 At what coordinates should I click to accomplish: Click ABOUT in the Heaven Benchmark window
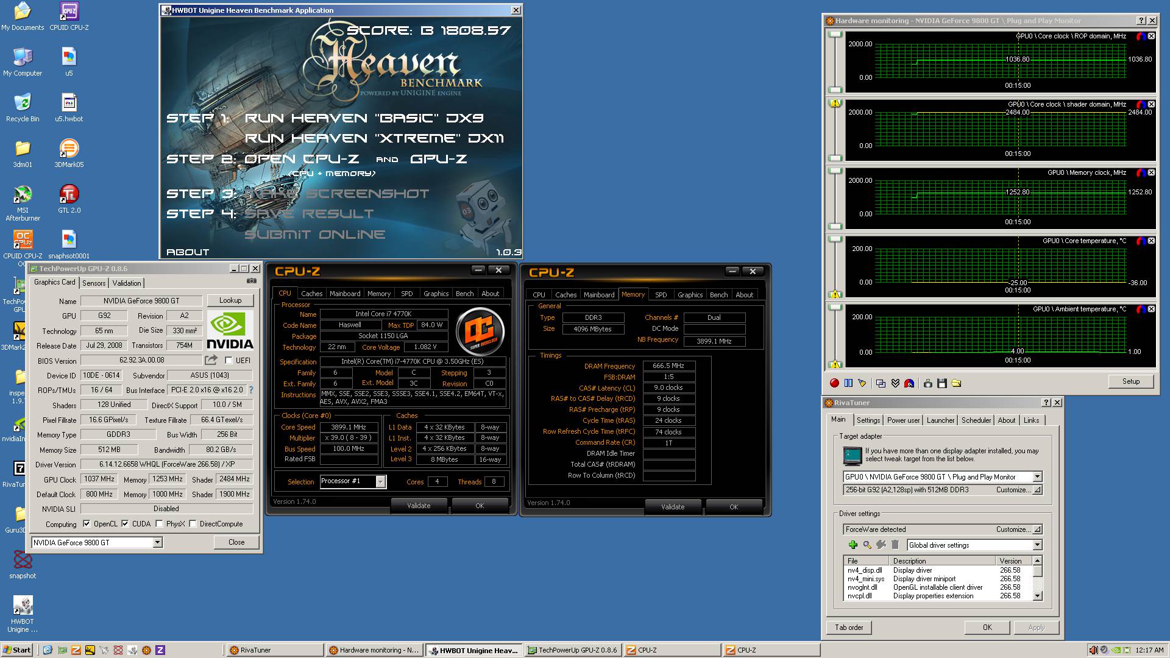[x=188, y=252]
